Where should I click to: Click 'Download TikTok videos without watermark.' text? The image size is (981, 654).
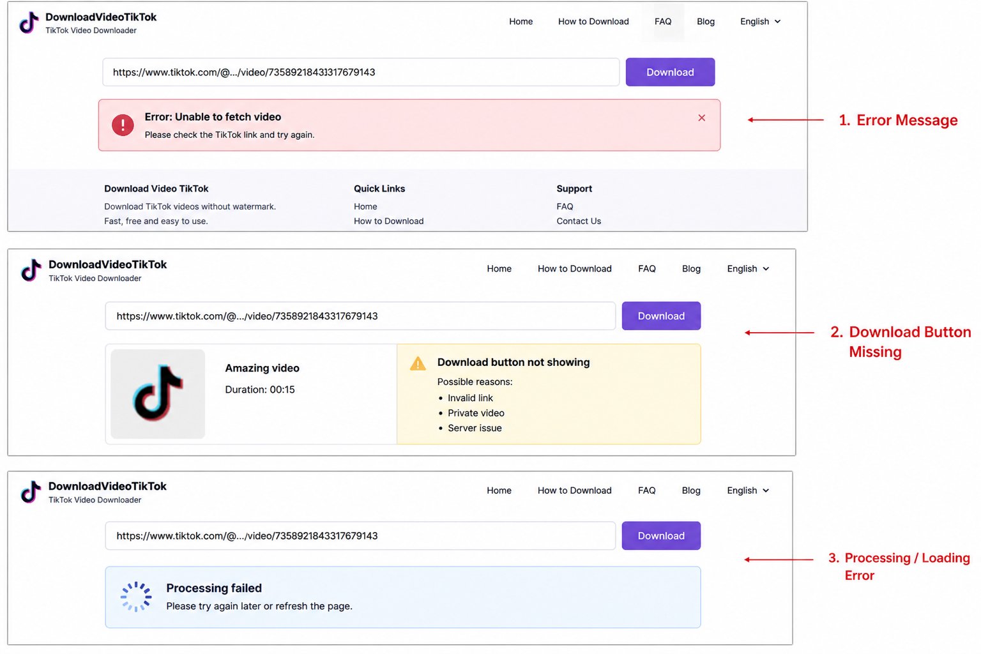[190, 207]
